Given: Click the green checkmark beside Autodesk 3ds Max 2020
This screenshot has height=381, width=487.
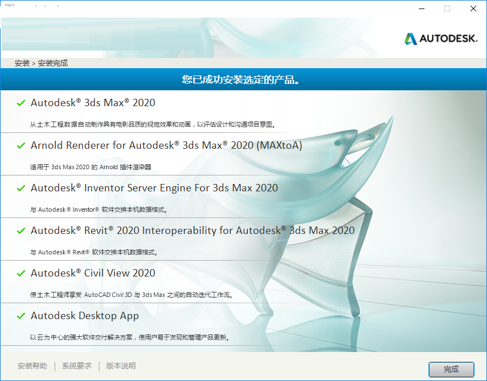Looking at the screenshot, I should coord(21,103).
